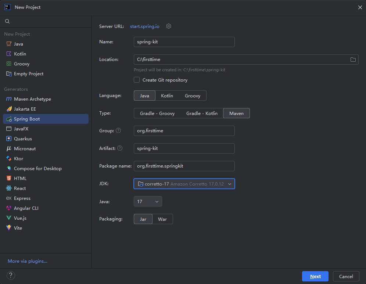Click the Vue.js icon

[x=9, y=218]
